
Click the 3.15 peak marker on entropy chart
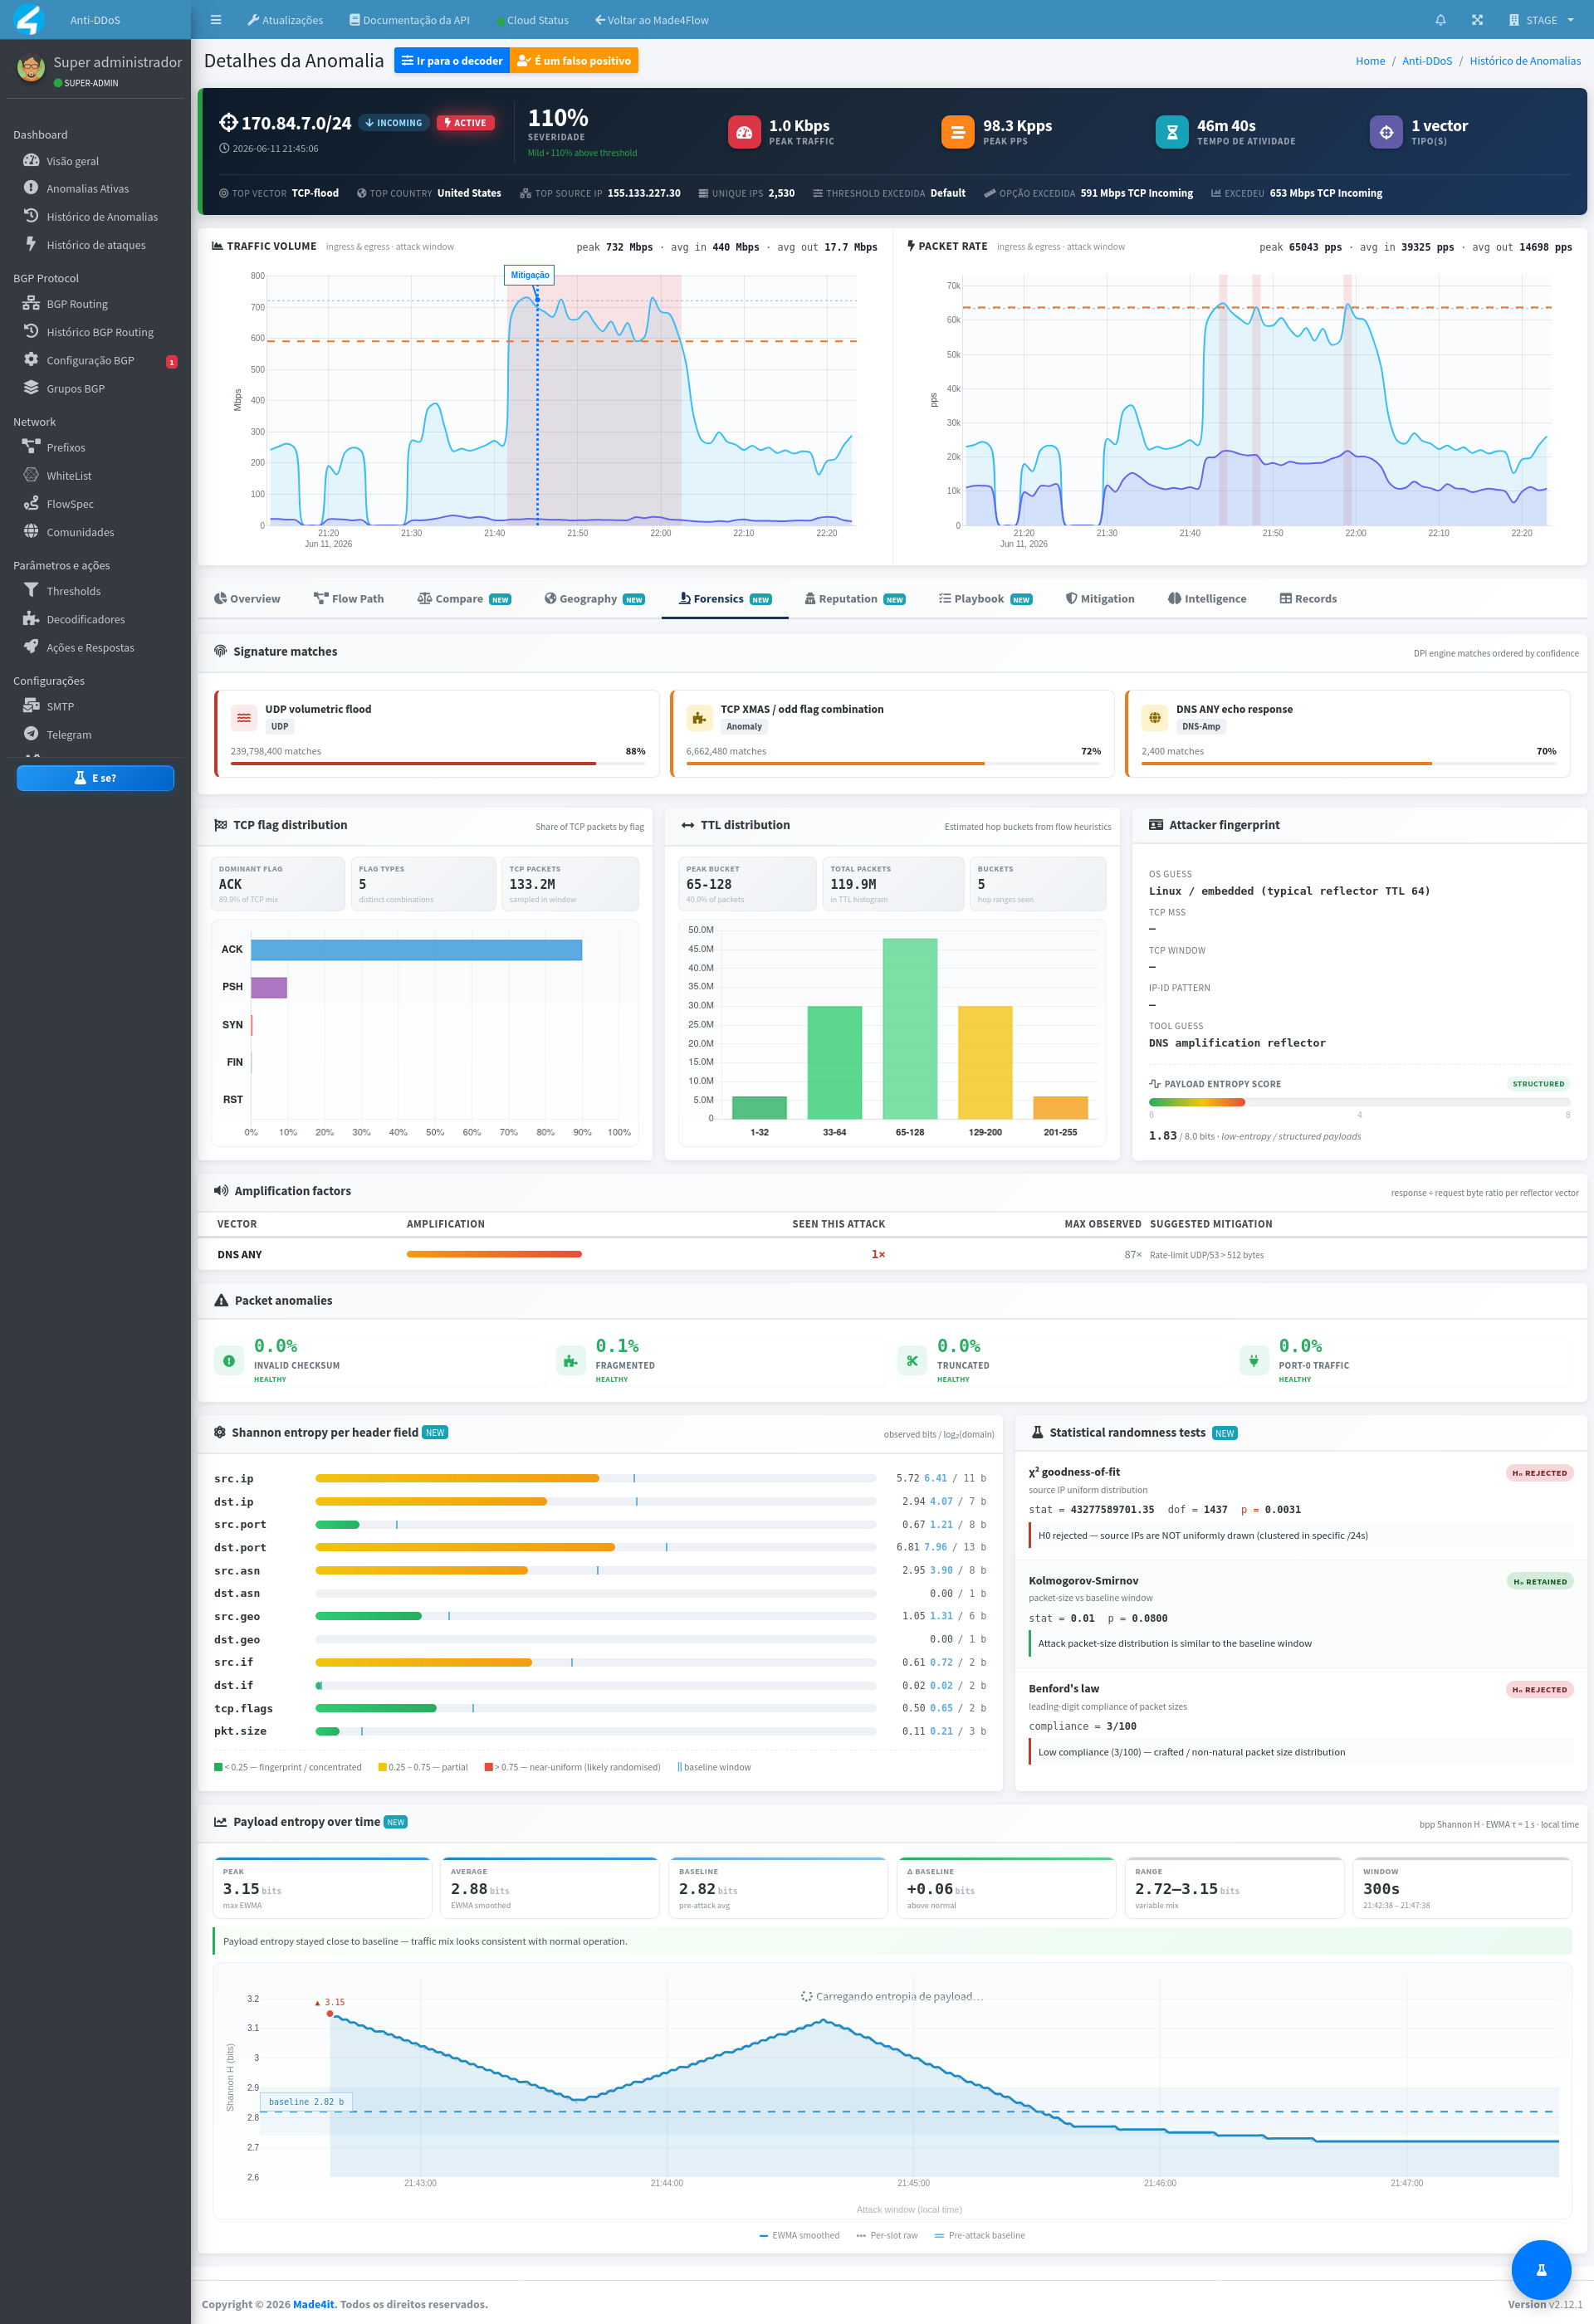coord(330,2013)
